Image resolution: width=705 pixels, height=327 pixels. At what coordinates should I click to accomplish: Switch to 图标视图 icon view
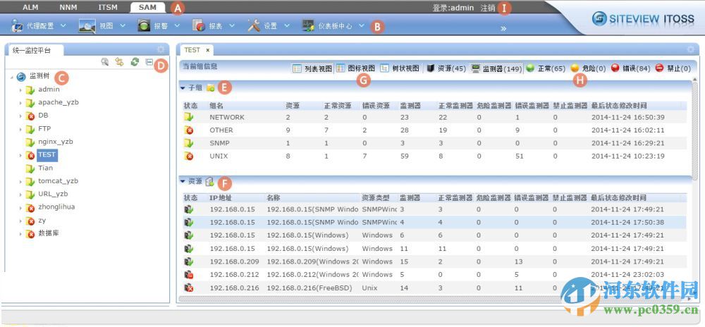(x=355, y=68)
